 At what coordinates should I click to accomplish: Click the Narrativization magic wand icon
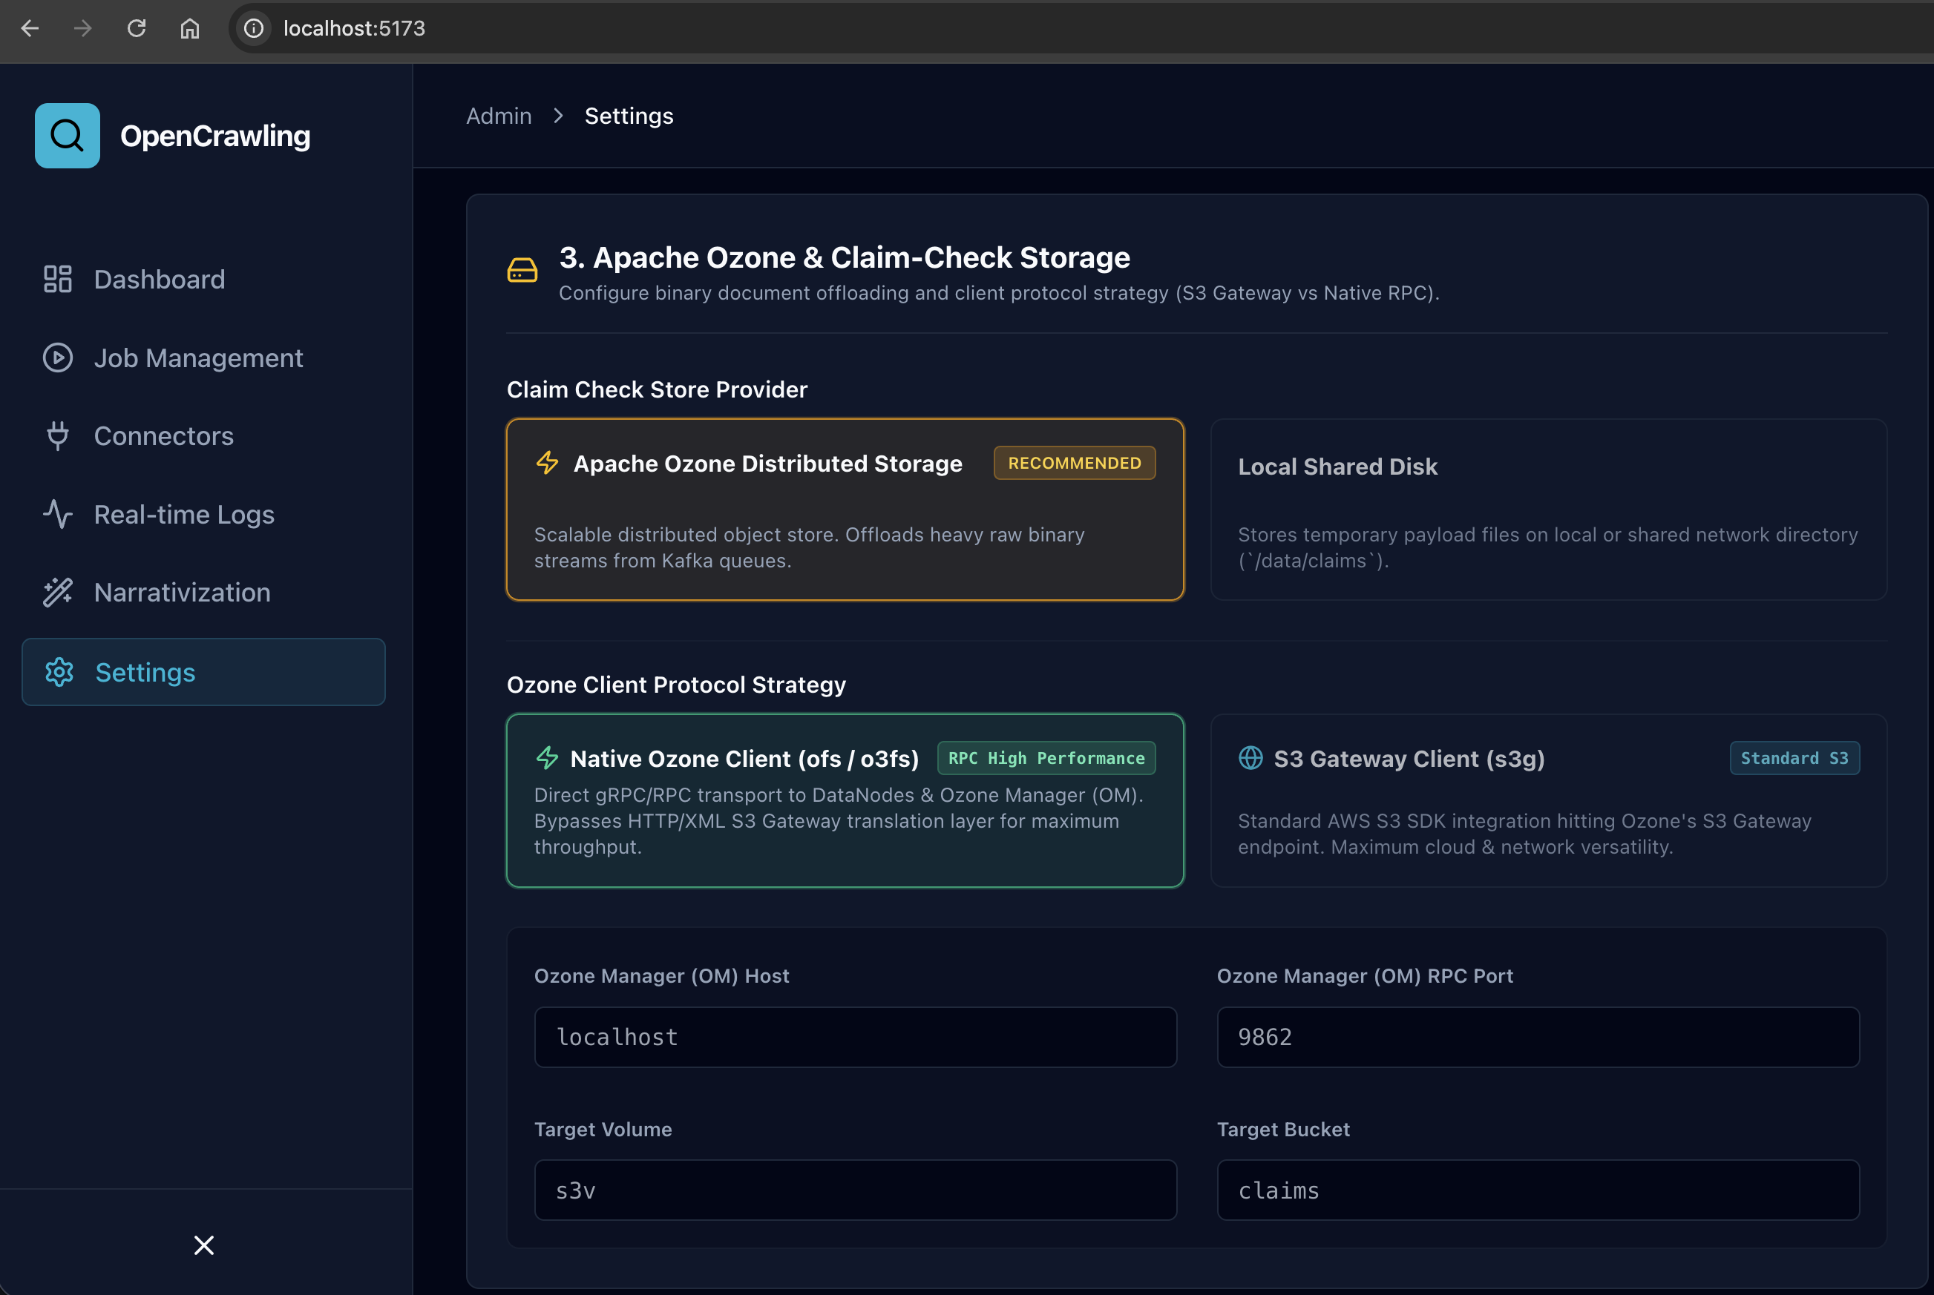58,592
